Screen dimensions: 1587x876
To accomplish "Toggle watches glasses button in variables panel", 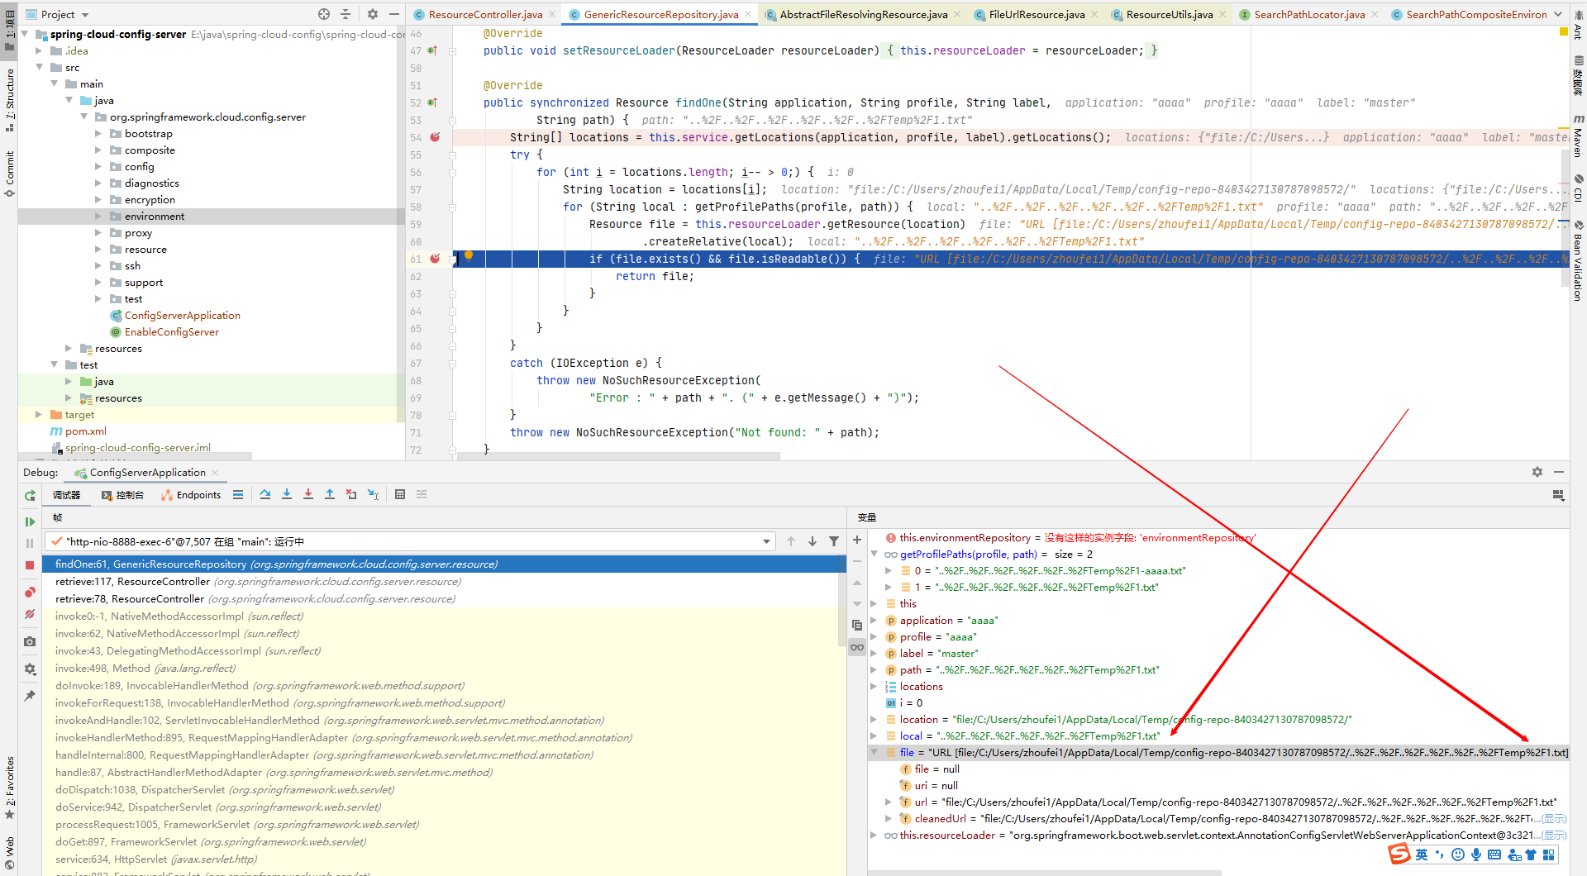I will tap(857, 647).
